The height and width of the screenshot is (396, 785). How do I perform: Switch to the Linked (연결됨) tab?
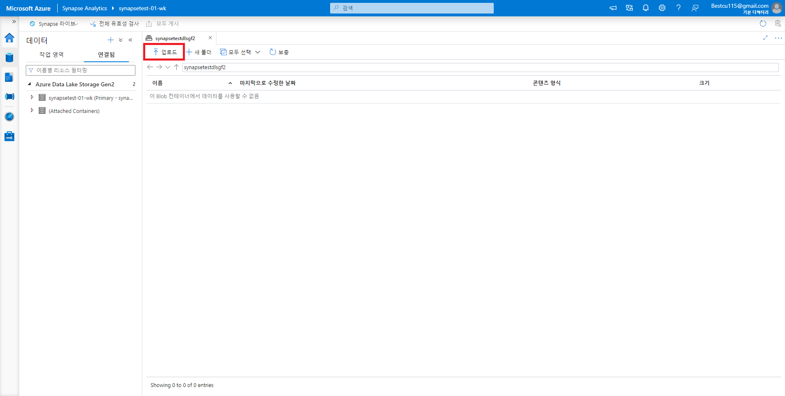coord(106,54)
